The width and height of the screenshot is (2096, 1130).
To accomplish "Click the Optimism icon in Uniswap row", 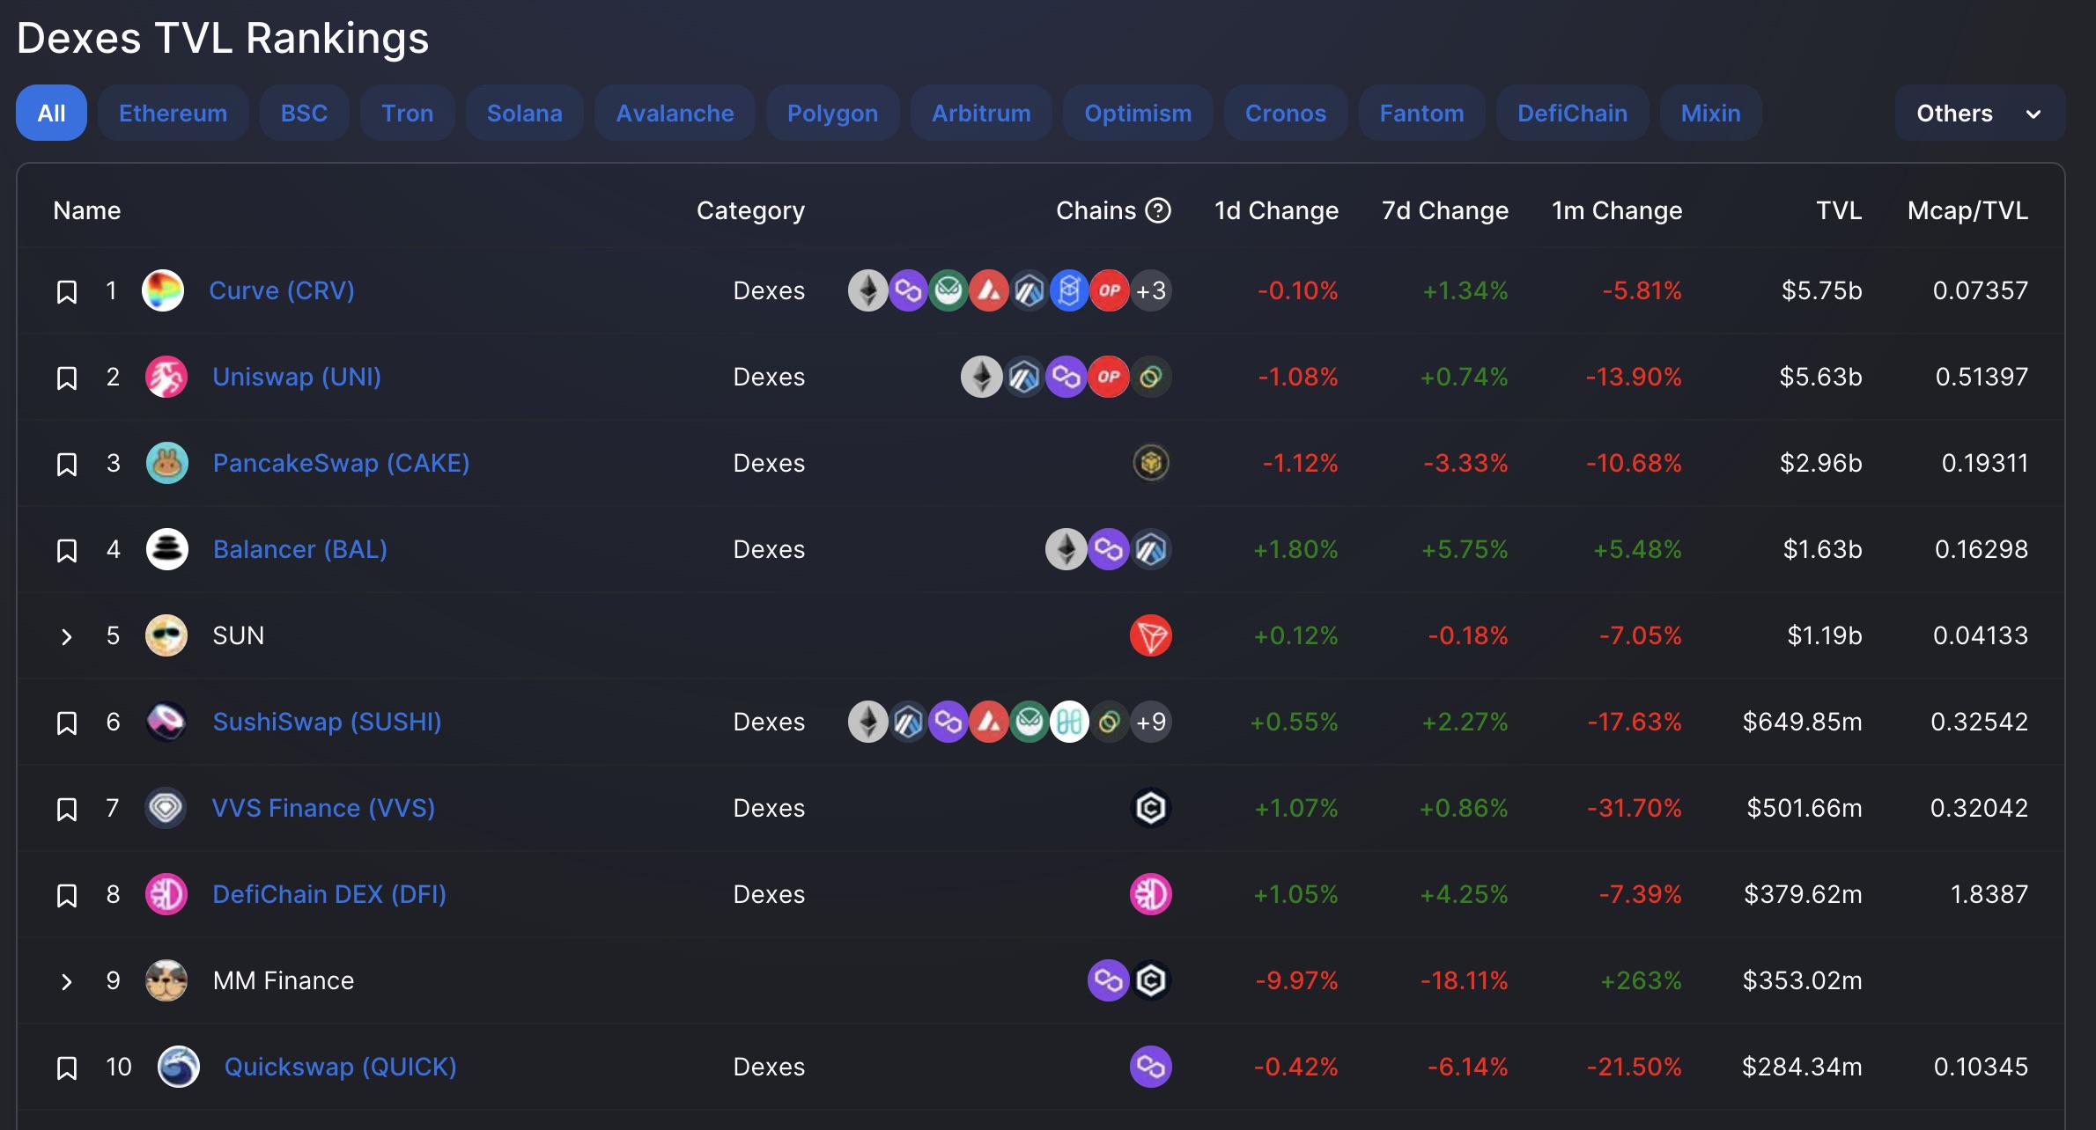I will tap(1109, 377).
